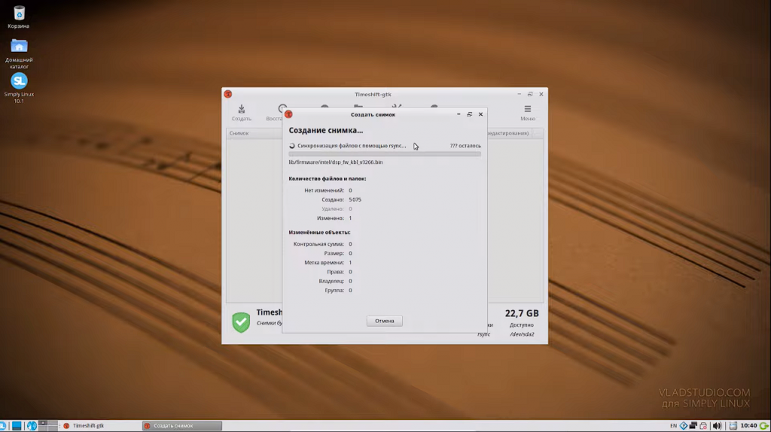771x432 pixels.
Task: Minimize the Timeshift-gtk main window
Action: click(519, 94)
